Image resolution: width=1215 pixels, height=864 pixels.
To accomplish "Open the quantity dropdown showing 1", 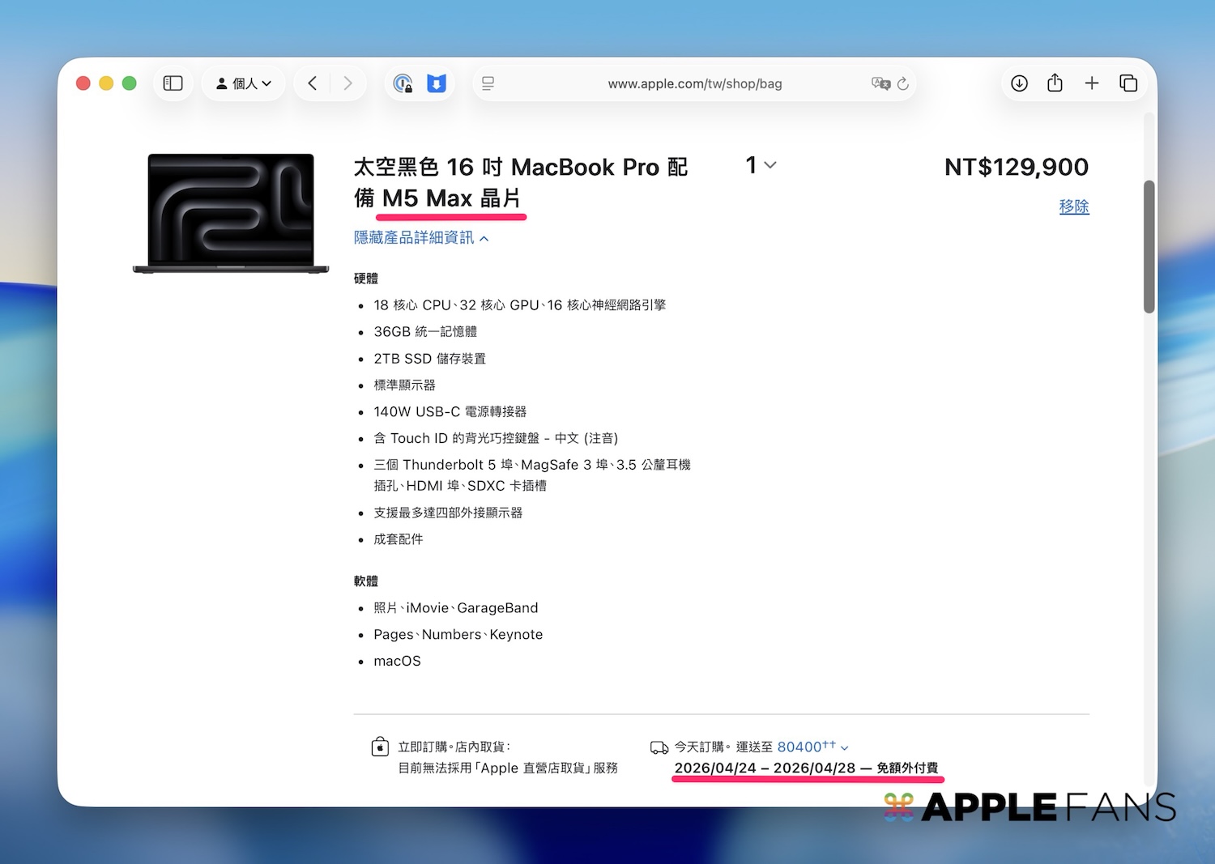I will pos(761,165).
